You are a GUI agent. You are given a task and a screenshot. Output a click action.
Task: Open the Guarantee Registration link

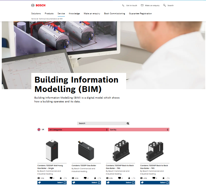pos(140,13)
